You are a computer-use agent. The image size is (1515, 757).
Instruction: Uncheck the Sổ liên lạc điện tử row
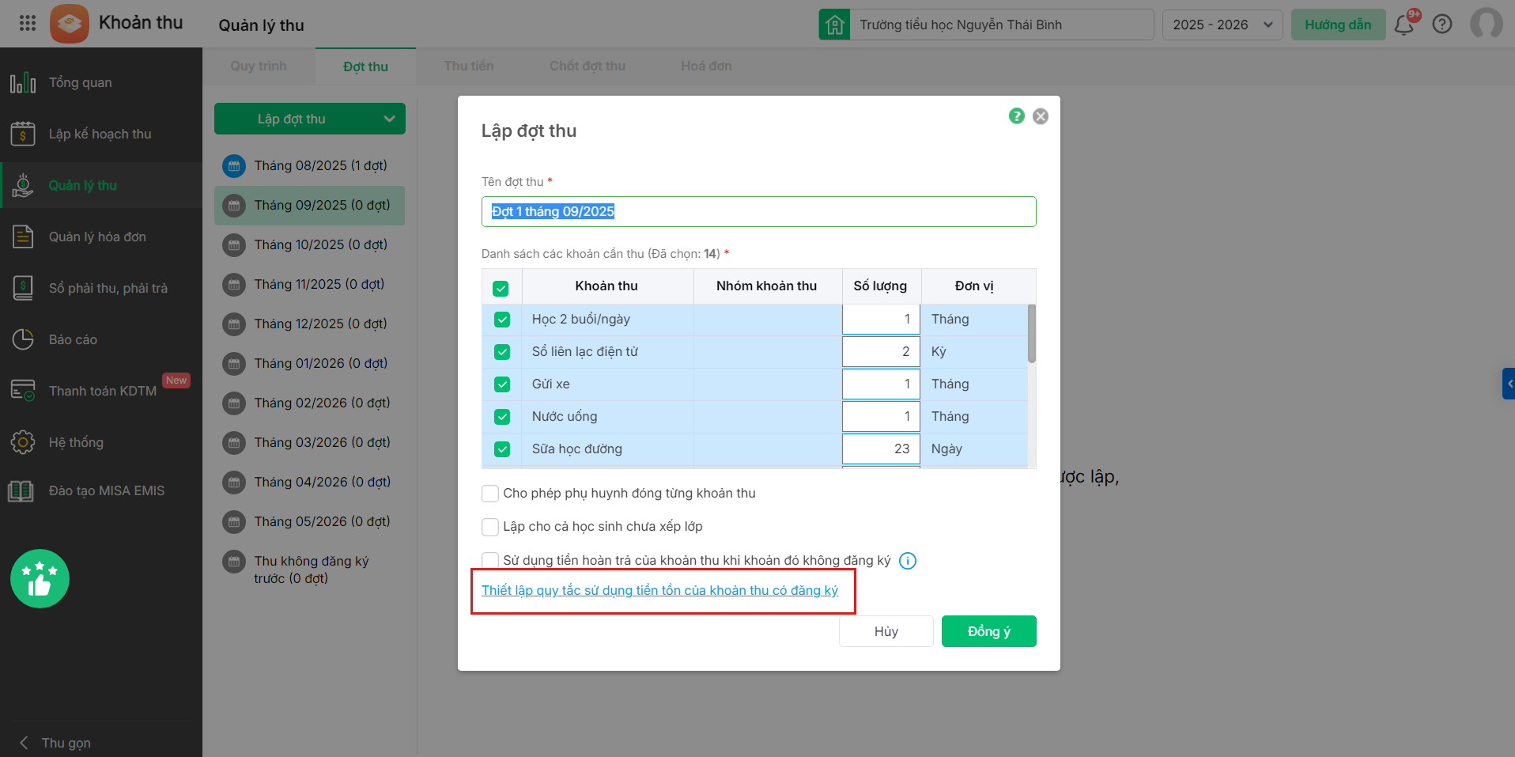coord(502,352)
